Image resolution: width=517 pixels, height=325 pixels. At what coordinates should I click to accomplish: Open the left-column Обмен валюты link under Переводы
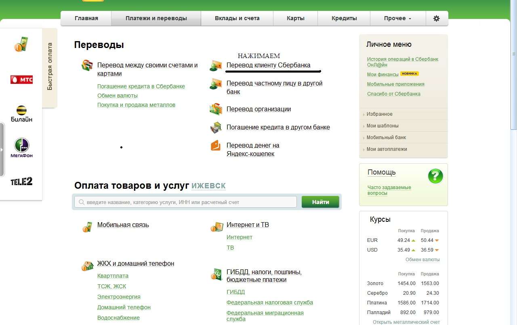[x=118, y=96]
